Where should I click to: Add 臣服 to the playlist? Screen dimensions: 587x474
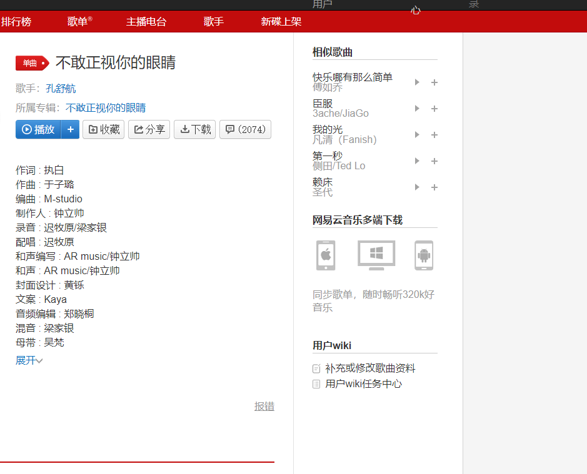pos(434,109)
